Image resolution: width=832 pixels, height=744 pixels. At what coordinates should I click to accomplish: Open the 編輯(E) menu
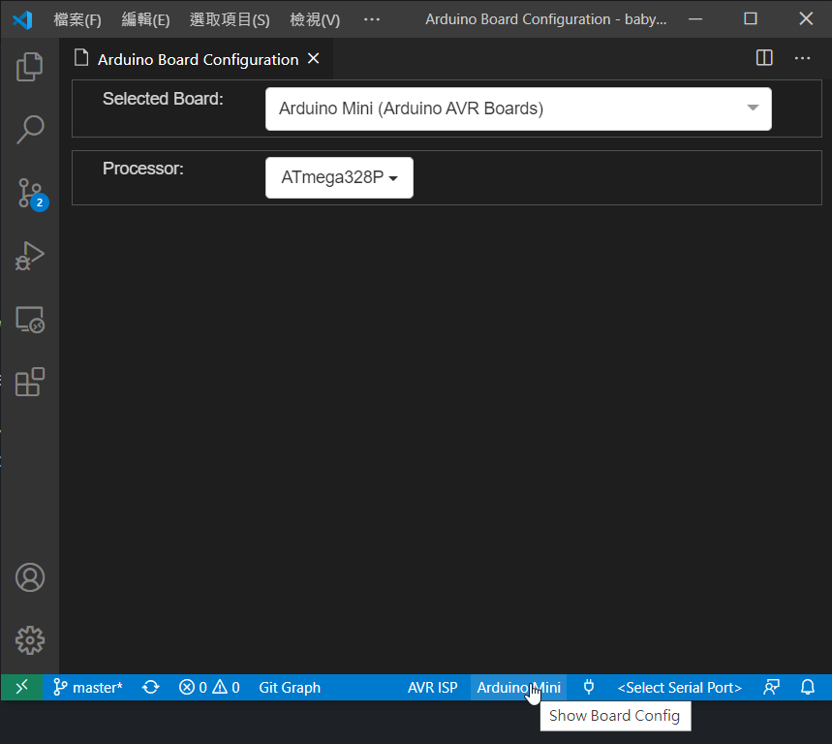pos(145,19)
